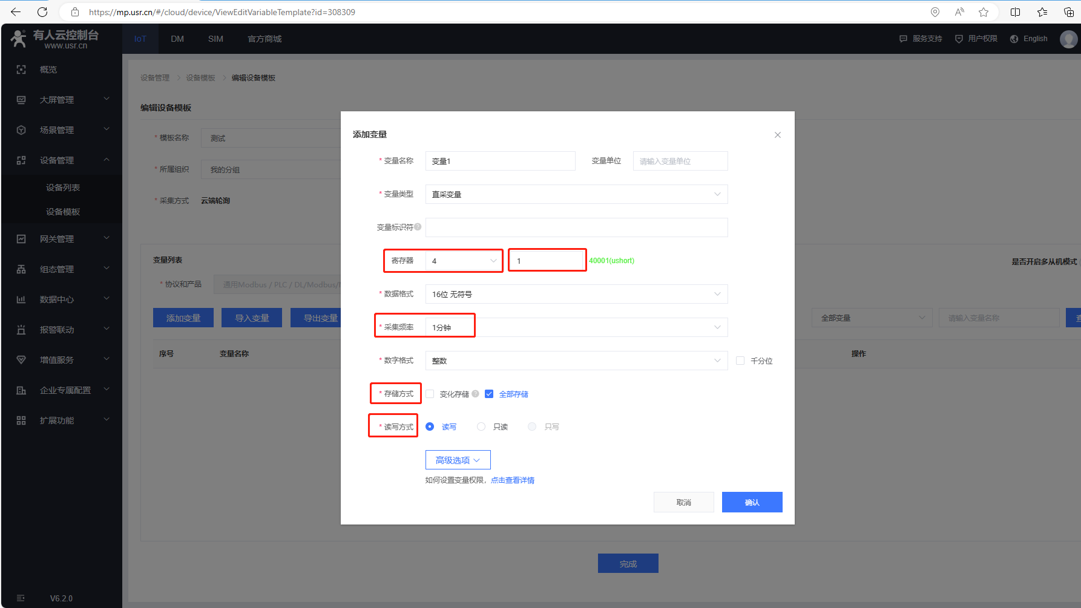Expand the 高级选项 options
Image resolution: width=1081 pixels, height=608 pixels.
pos(458,460)
